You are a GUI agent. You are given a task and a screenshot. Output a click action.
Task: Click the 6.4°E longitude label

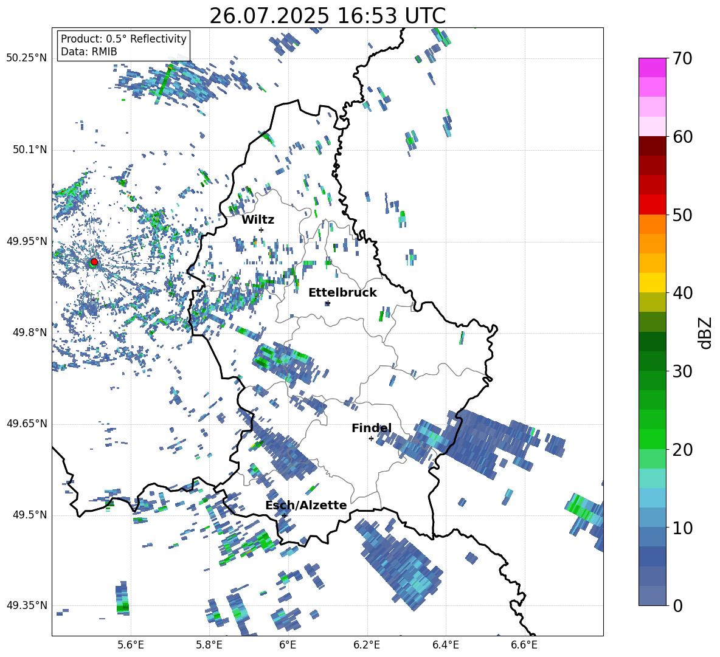click(x=445, y=645)
